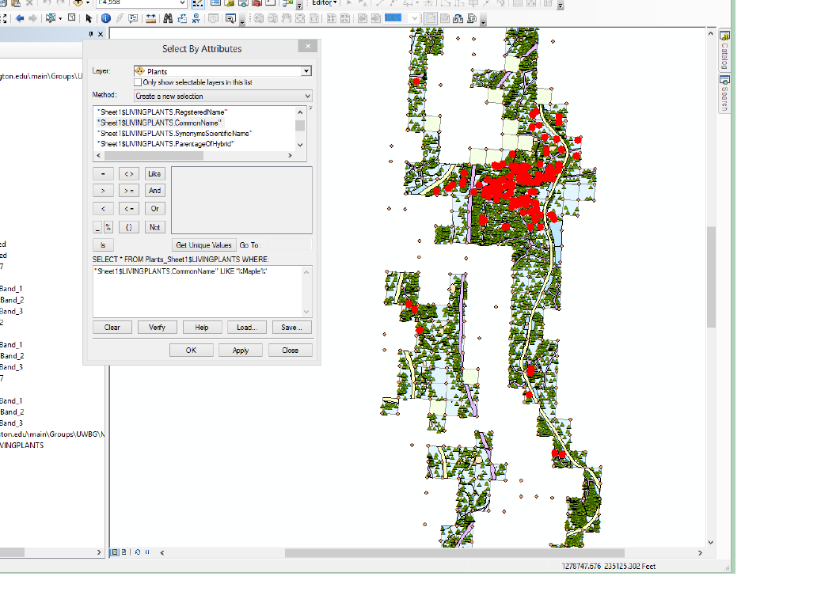
Task: Click the Add Data toolbar icon
Action: (x=78, y=2)
